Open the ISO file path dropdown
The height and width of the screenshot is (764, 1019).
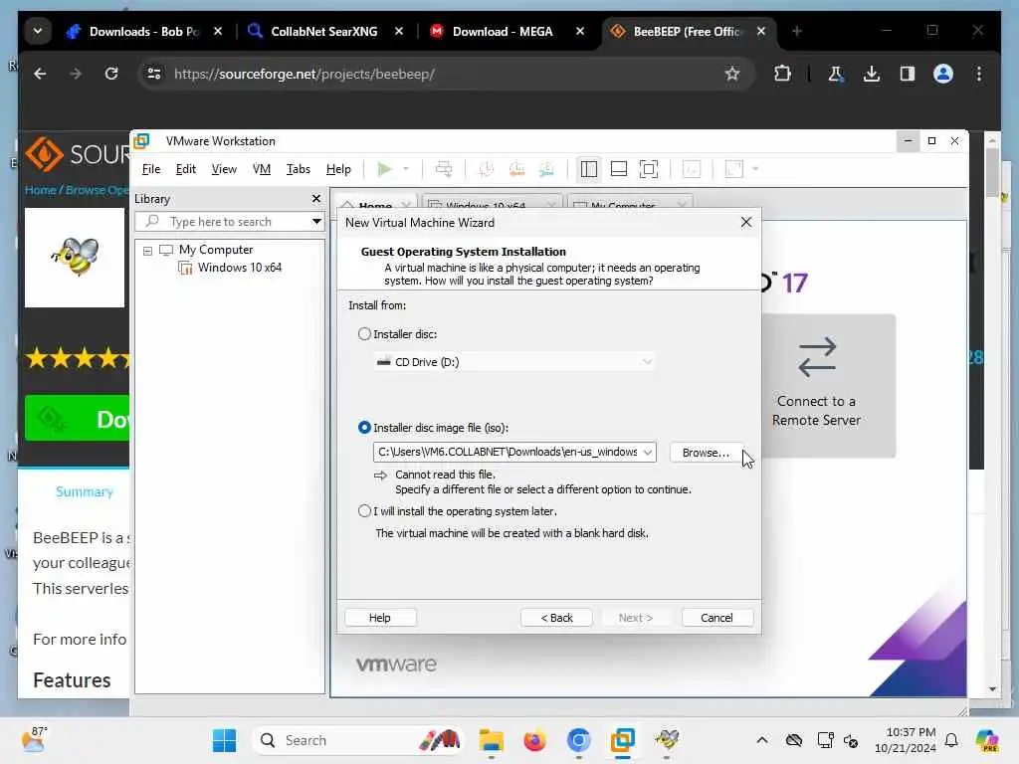[x=648, y=453]
